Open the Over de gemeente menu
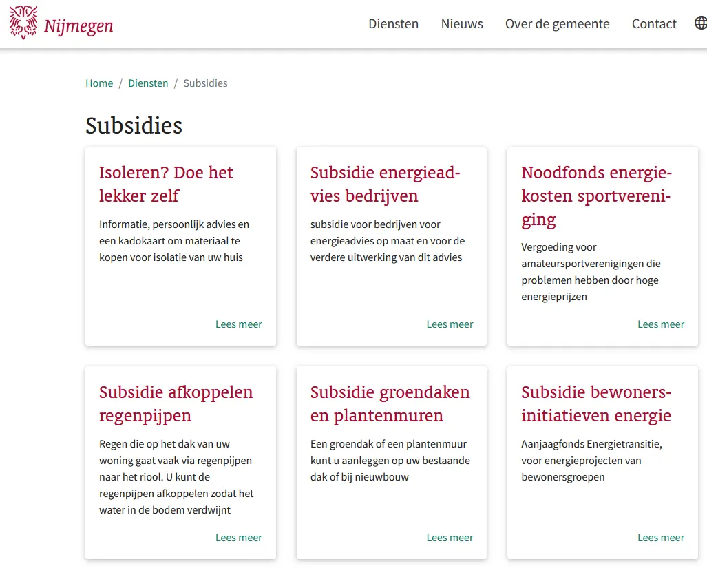707x568 pixels. [558, 24]
